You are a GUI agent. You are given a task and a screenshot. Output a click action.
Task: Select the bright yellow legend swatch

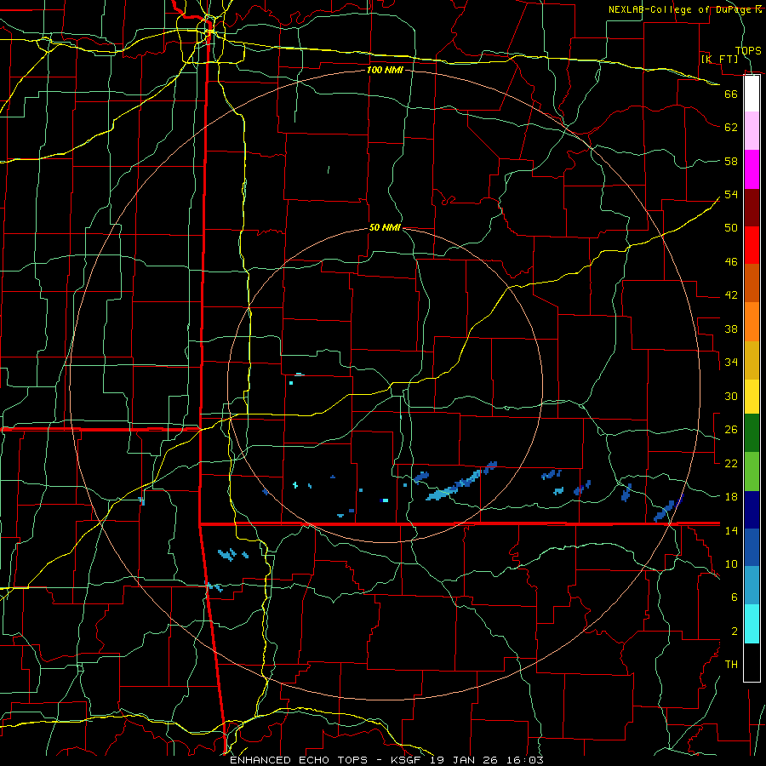(752, 396)
